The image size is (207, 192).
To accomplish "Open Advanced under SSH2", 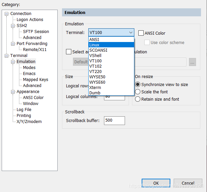I will tap(32, 38).
